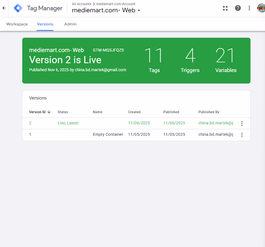
Task: Click the 'Published Nov 6, 2025' line
Action: point(78,70)
